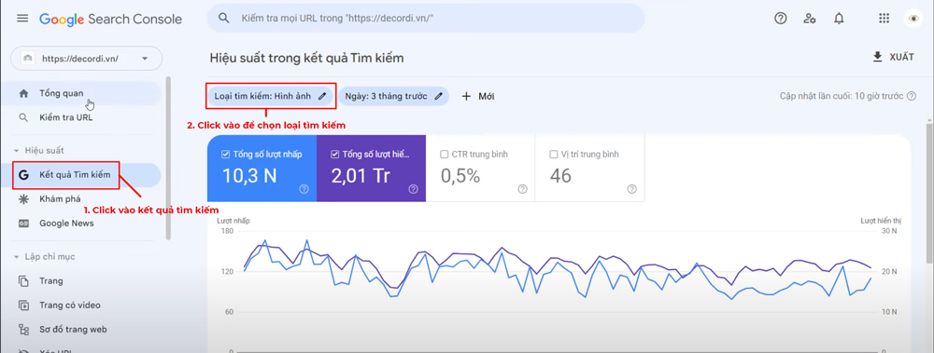This screenshot has width=934, height=353.
Task: Click the page scrollbar on the right
Action: (x=930, y=193)
